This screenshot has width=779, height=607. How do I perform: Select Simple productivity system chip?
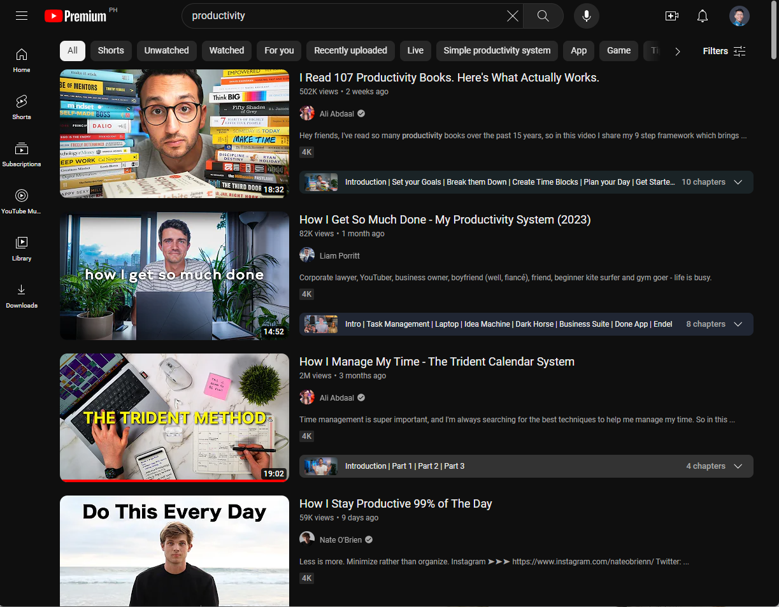(497, 50)
